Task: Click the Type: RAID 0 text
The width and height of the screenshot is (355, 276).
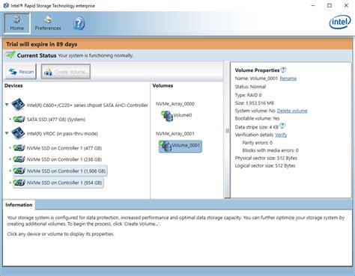Action: tap(248, 95)
